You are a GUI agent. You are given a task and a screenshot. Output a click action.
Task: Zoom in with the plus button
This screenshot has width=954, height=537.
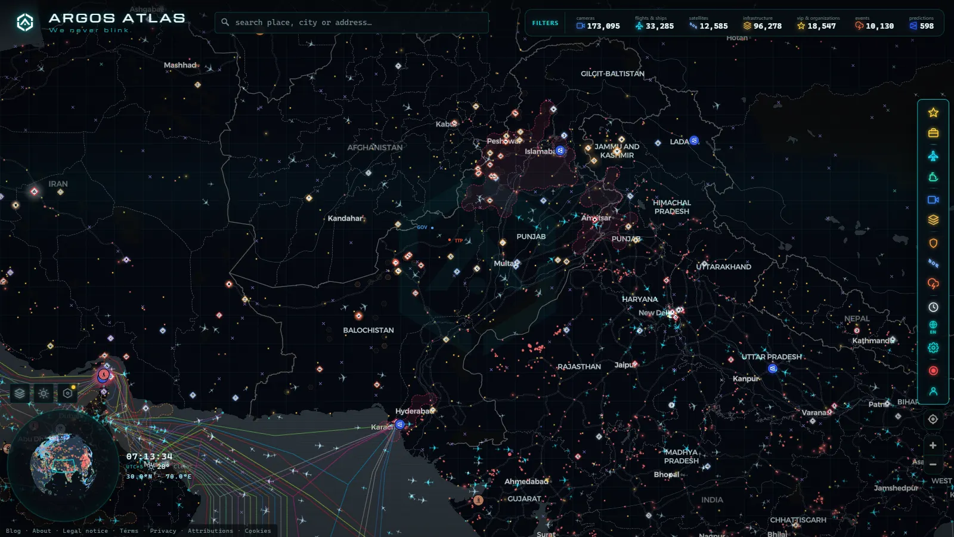(x=933, y=445)
